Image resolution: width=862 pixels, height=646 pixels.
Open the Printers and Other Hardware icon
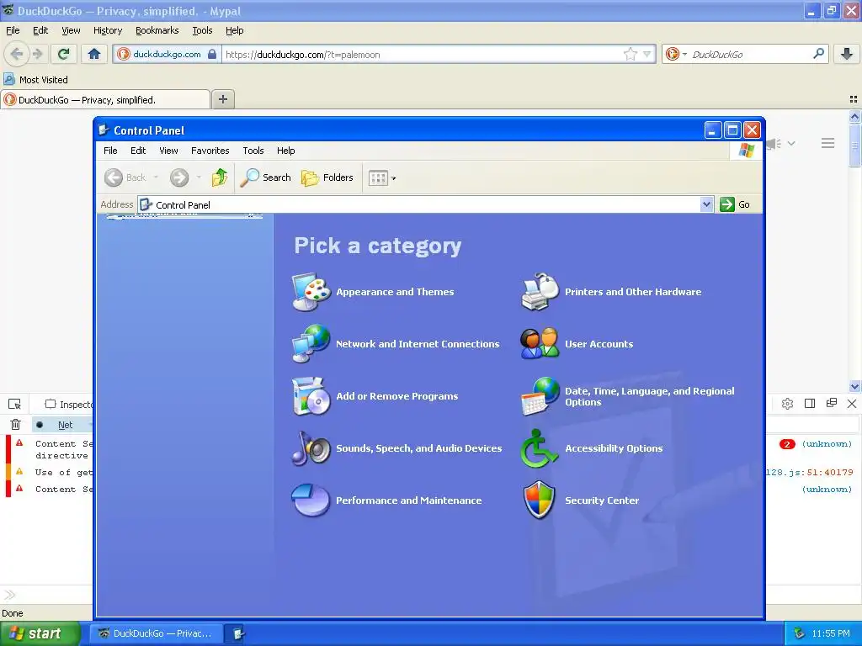[x=540, y=292]
